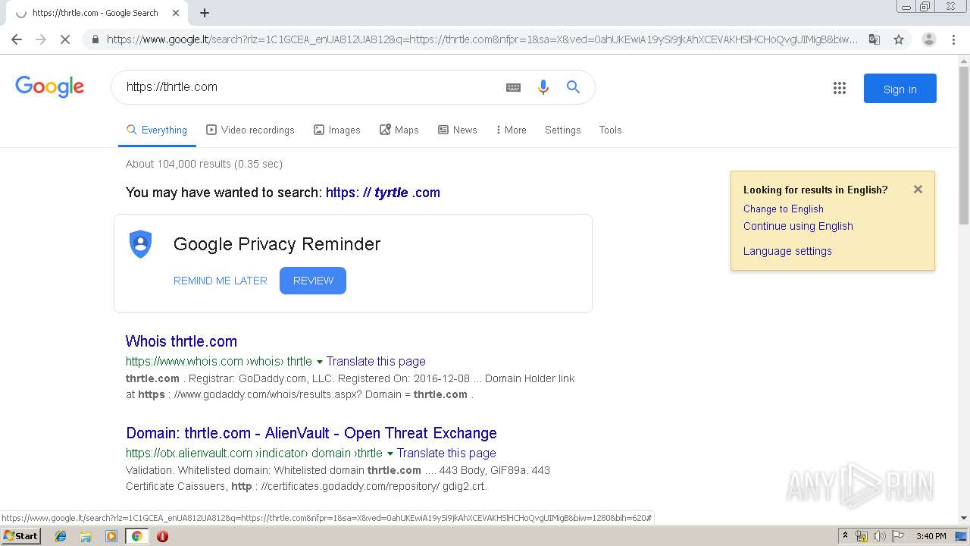The width and height of the screenshot is (970, 546).
Task: Expand the AlienVault result dropdown arrow
Action: (x=390, y=453)
